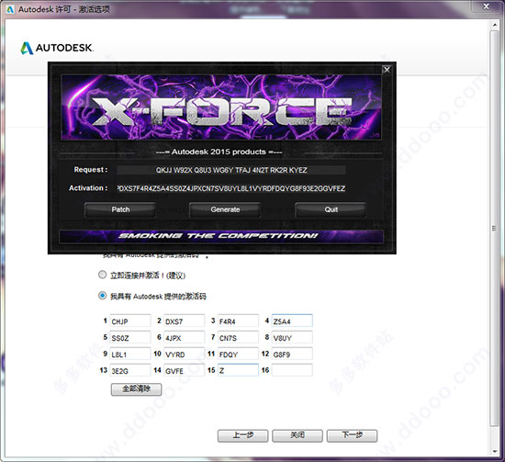Click the Generate button in X-Force
The width and height of the screenshot is (505, 462).
pos(225,209)
